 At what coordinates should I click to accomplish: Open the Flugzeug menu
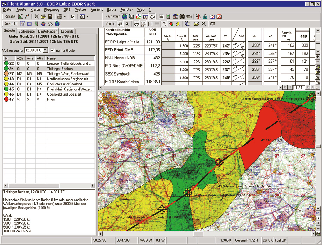point(51,10)
